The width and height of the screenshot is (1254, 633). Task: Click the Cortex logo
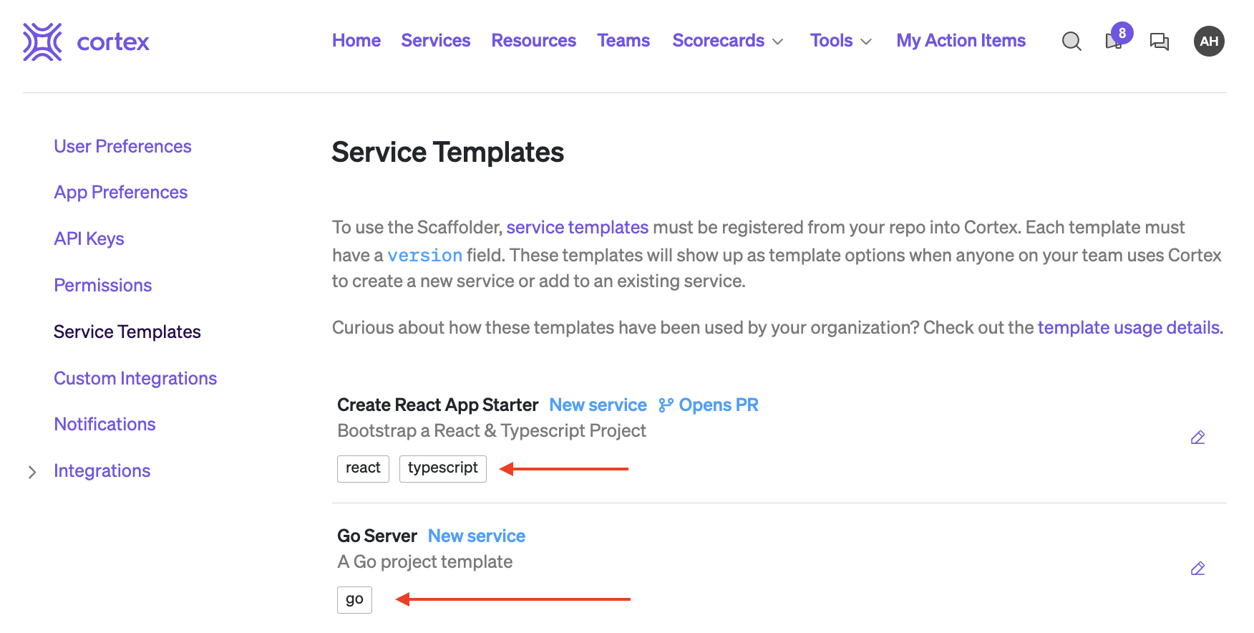(x=86, y=42)
